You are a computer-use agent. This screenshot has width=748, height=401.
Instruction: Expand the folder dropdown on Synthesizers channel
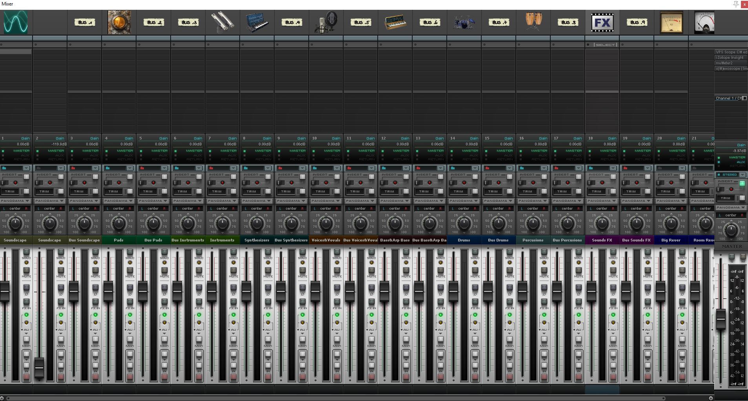pyautogui.click(x=268, y=168)
